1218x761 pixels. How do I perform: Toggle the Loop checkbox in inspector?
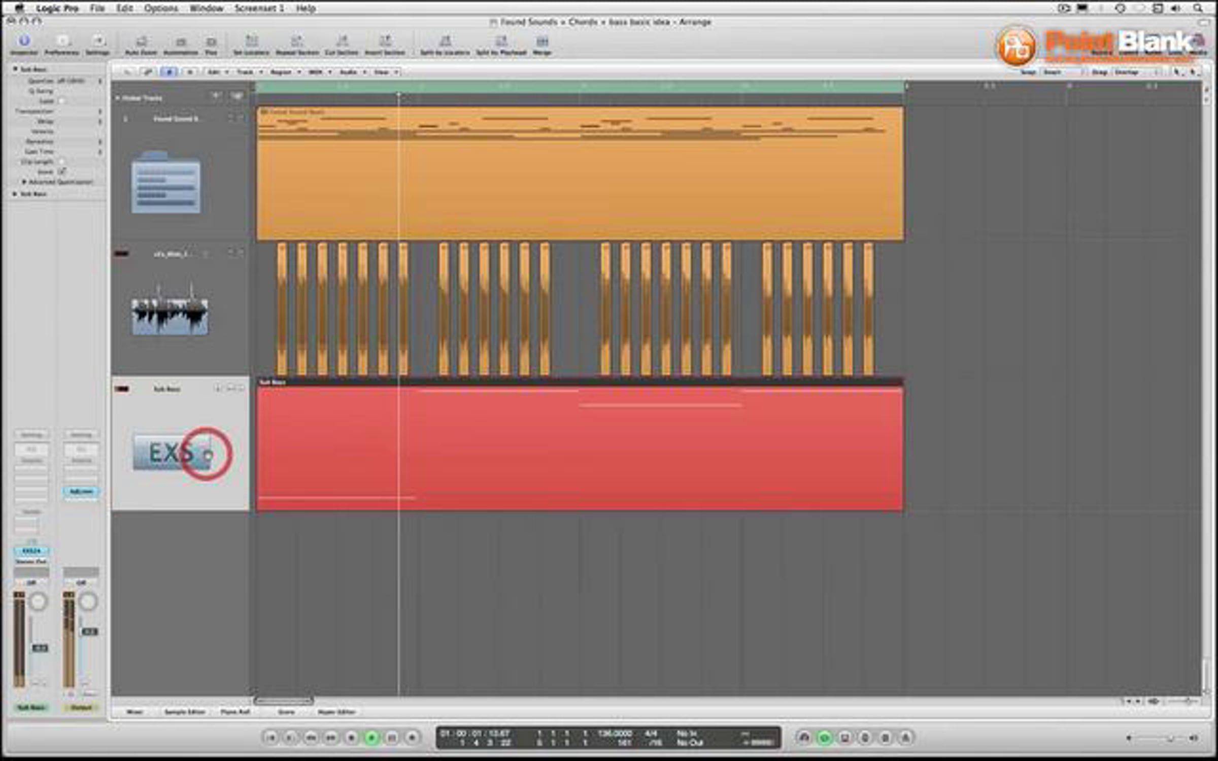pos(62,101)
